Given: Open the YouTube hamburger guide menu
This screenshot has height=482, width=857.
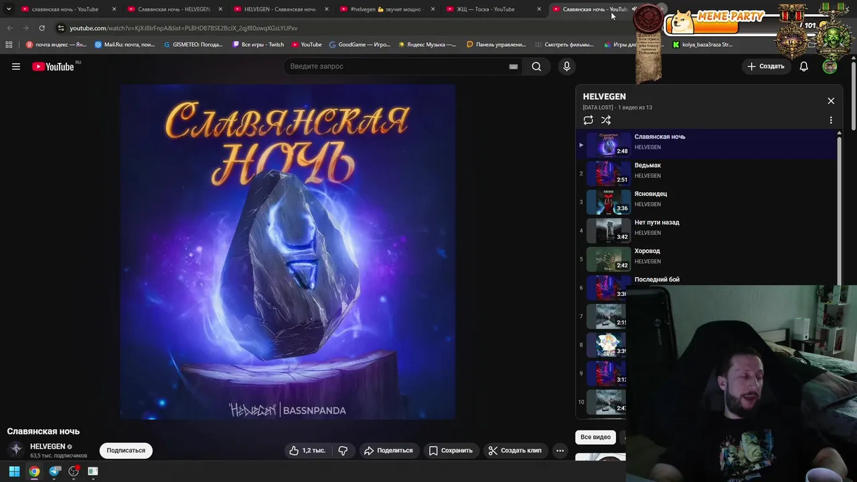Looking at the screenshot, I should coord(16,66).
